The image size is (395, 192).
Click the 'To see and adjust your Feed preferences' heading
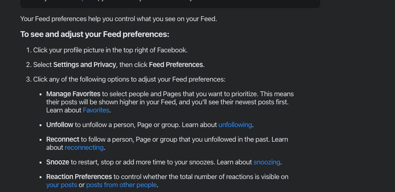(x=95, y=35)
